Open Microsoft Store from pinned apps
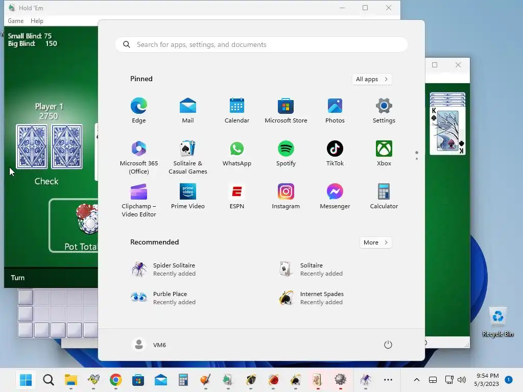The width and height of the screenshot is (523, 392). [286, 111]
